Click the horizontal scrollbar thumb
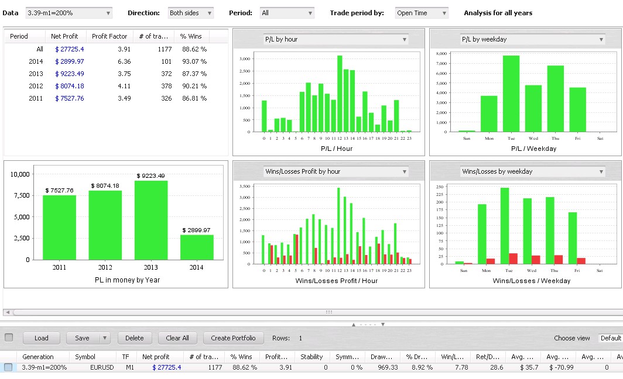 [328, 312]
